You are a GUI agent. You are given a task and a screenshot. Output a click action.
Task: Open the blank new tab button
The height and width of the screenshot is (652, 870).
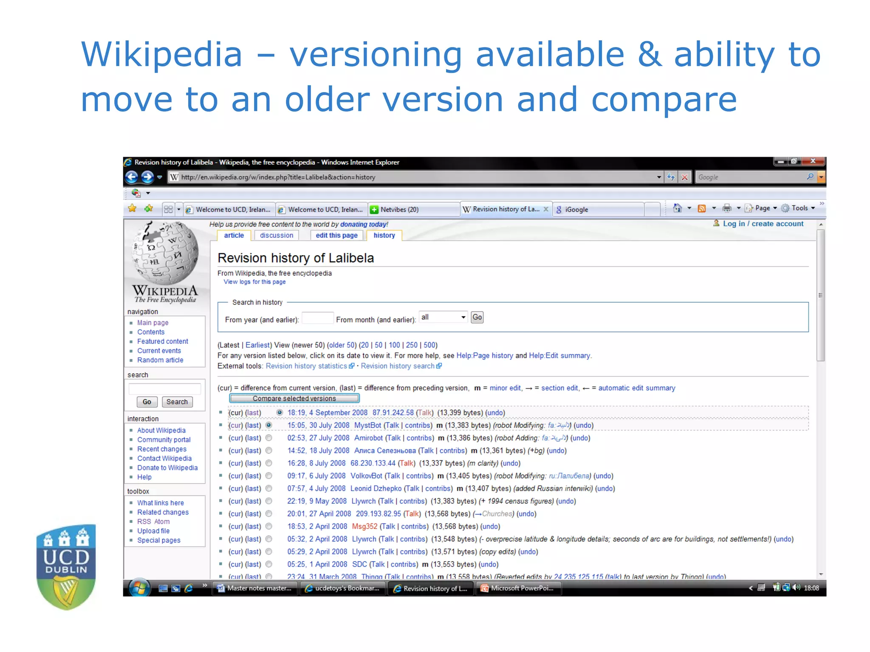[x=652, y=209]
